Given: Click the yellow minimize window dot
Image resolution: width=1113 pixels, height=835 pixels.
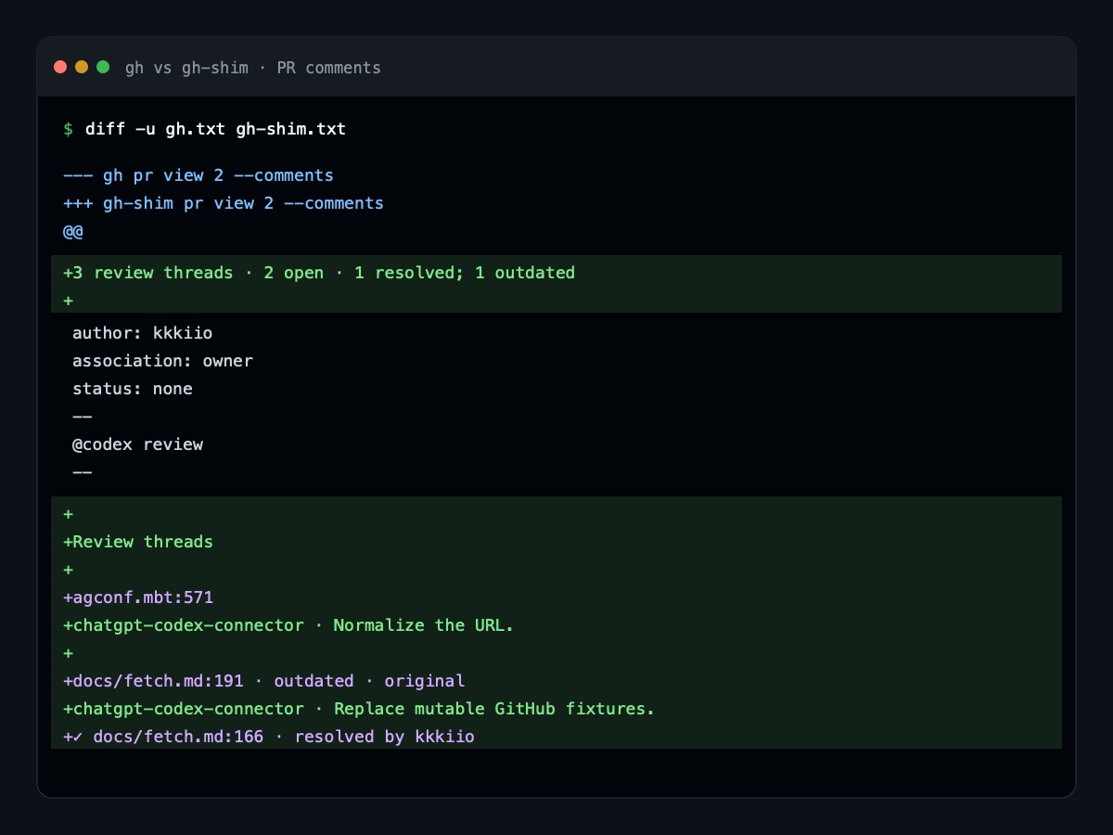Looking at the screenshot, I should point(82,67).
